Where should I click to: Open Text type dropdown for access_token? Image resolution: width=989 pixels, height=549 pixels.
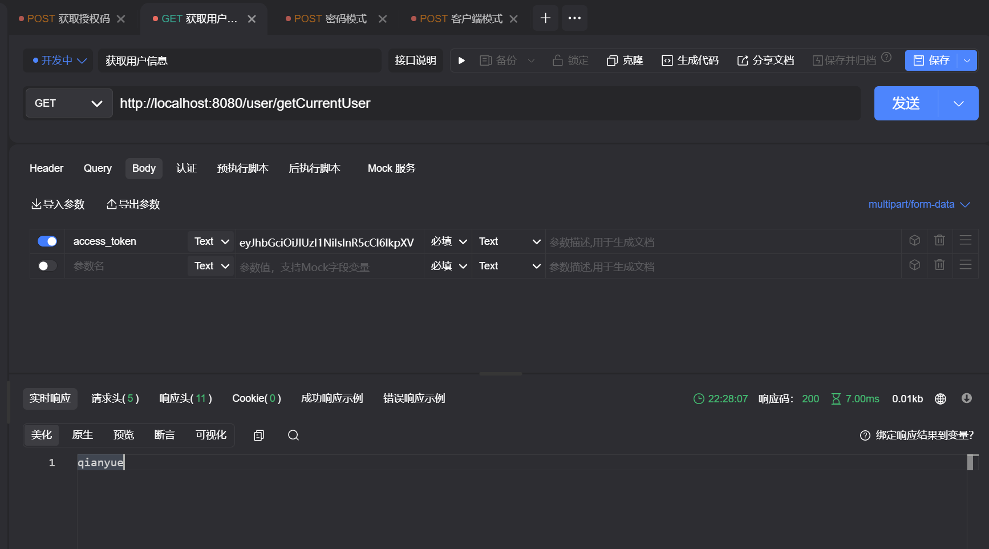click(211, 241)
